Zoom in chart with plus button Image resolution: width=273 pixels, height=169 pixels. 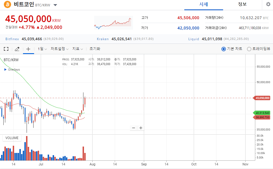tap(141, 128)
